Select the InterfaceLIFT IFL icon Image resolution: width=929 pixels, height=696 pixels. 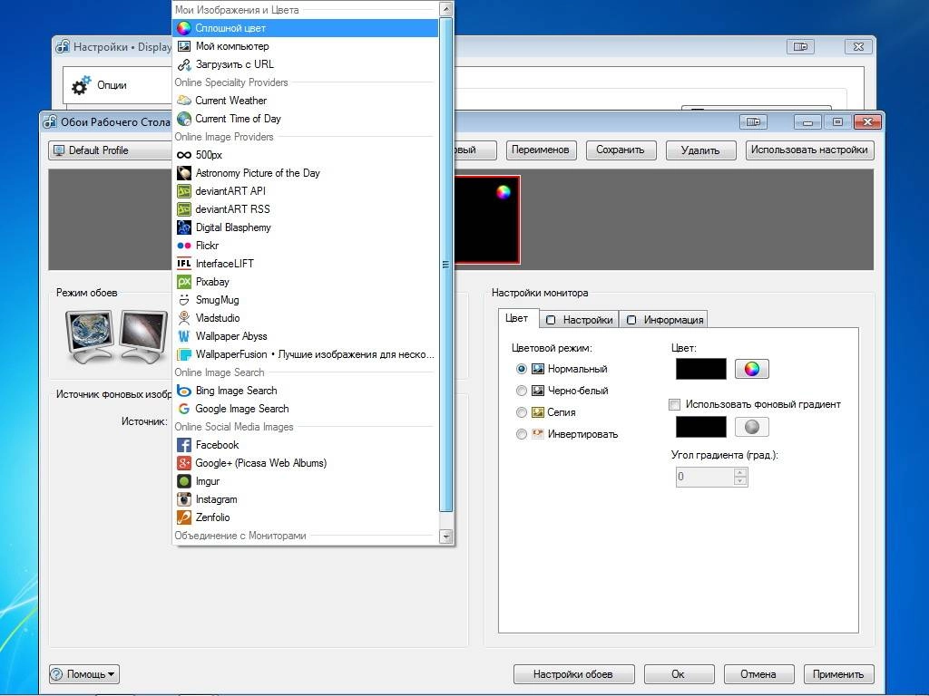(x=184, y=264)
